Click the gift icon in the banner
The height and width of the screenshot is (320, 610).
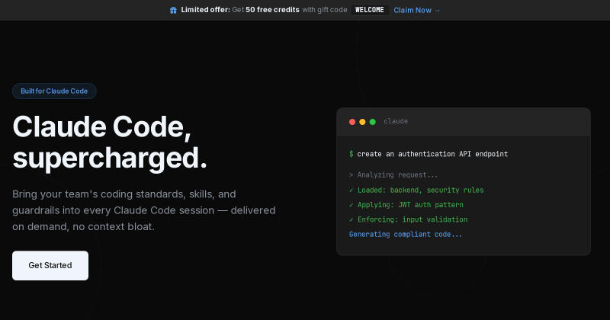click(173, 10)
